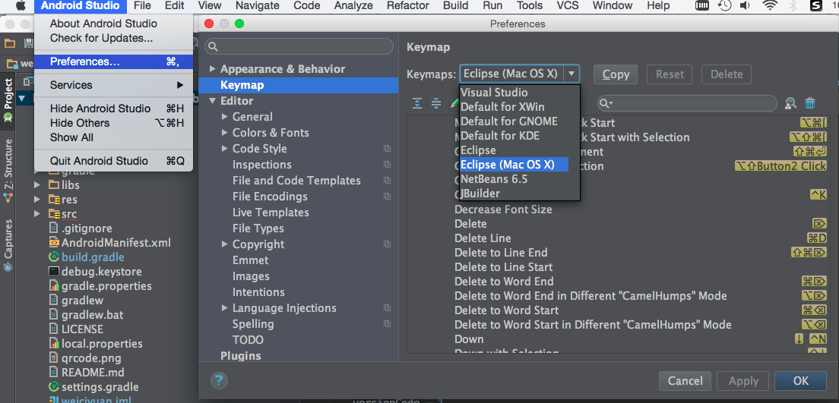This screenshot has width=839, height=403.
Task: Click the Apple logo menu
Action: click(21, 6)
